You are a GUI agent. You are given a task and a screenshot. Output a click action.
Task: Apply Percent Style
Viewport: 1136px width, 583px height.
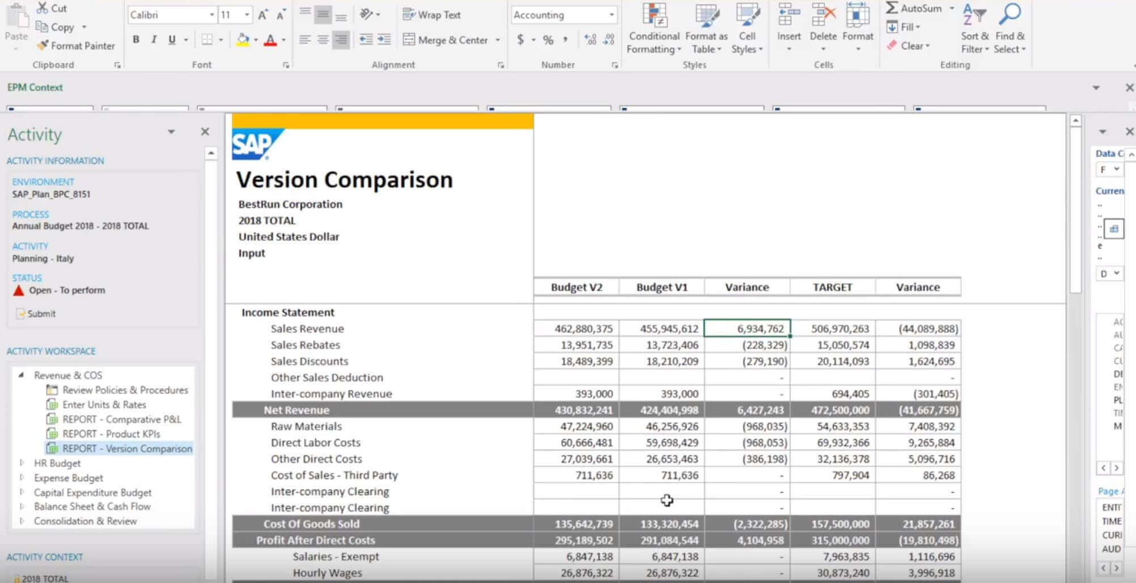[548, 40]
